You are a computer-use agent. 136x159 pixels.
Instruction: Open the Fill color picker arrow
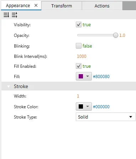coord(88,76)
